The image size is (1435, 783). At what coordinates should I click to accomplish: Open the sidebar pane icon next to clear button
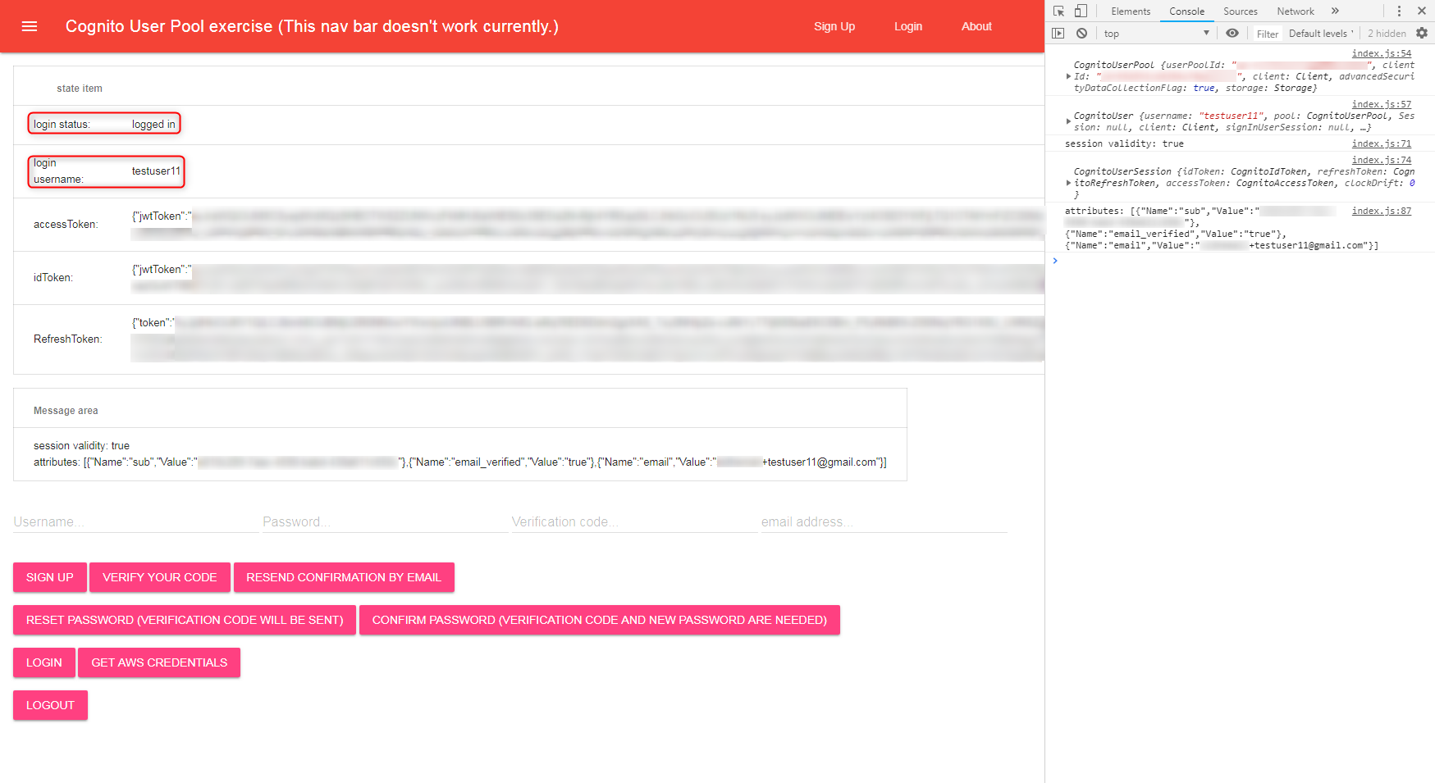point(1058,33)
